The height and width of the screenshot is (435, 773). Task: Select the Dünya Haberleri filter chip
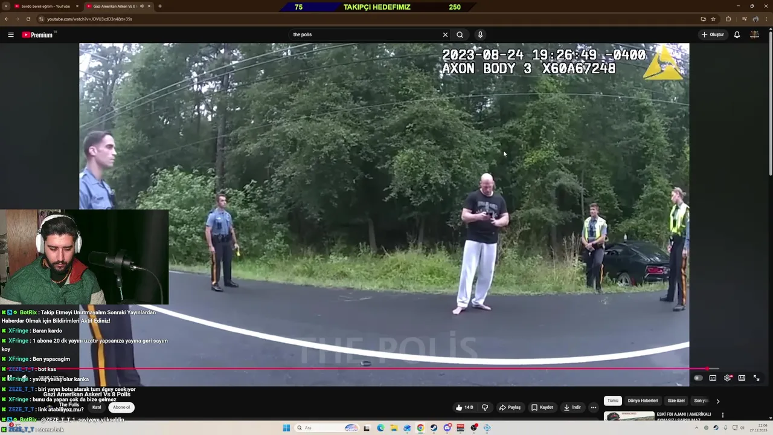point(643,401)
